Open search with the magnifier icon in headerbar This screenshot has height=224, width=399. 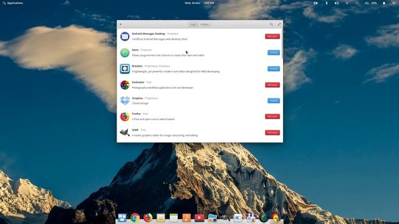click(271, 24)
